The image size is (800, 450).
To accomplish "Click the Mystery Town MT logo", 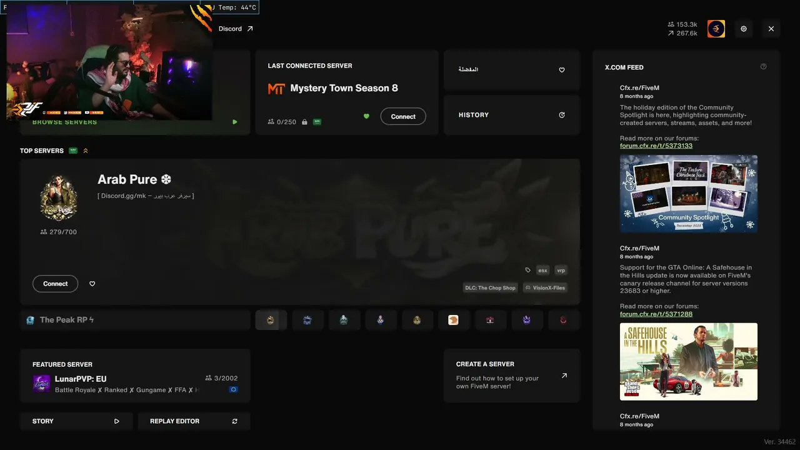I will [x=276, y=89].
